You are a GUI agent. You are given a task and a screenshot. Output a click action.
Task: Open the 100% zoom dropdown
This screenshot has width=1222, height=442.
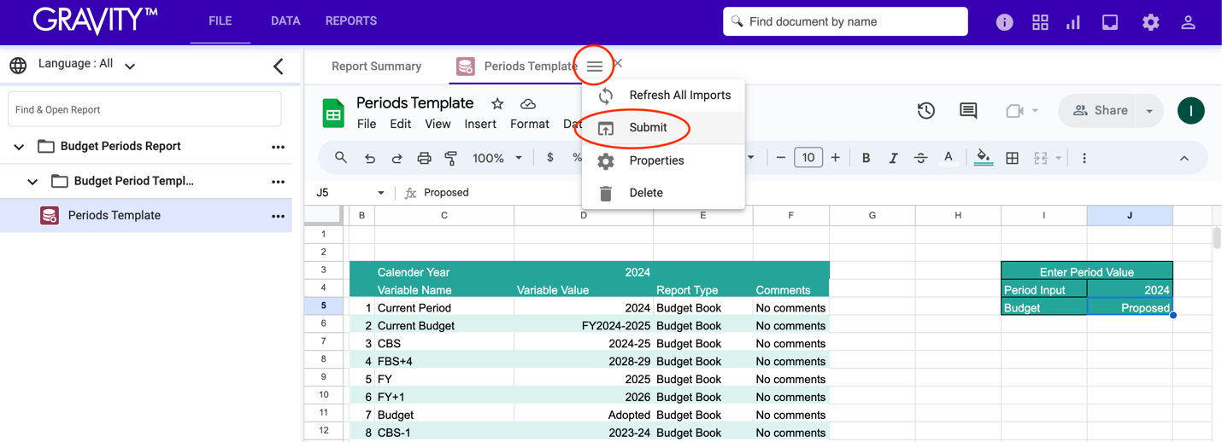point(496,158)
